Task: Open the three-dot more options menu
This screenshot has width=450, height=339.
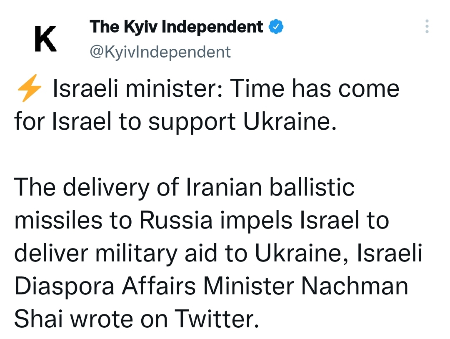Action: pyautogui.click(x=426, y=27)
